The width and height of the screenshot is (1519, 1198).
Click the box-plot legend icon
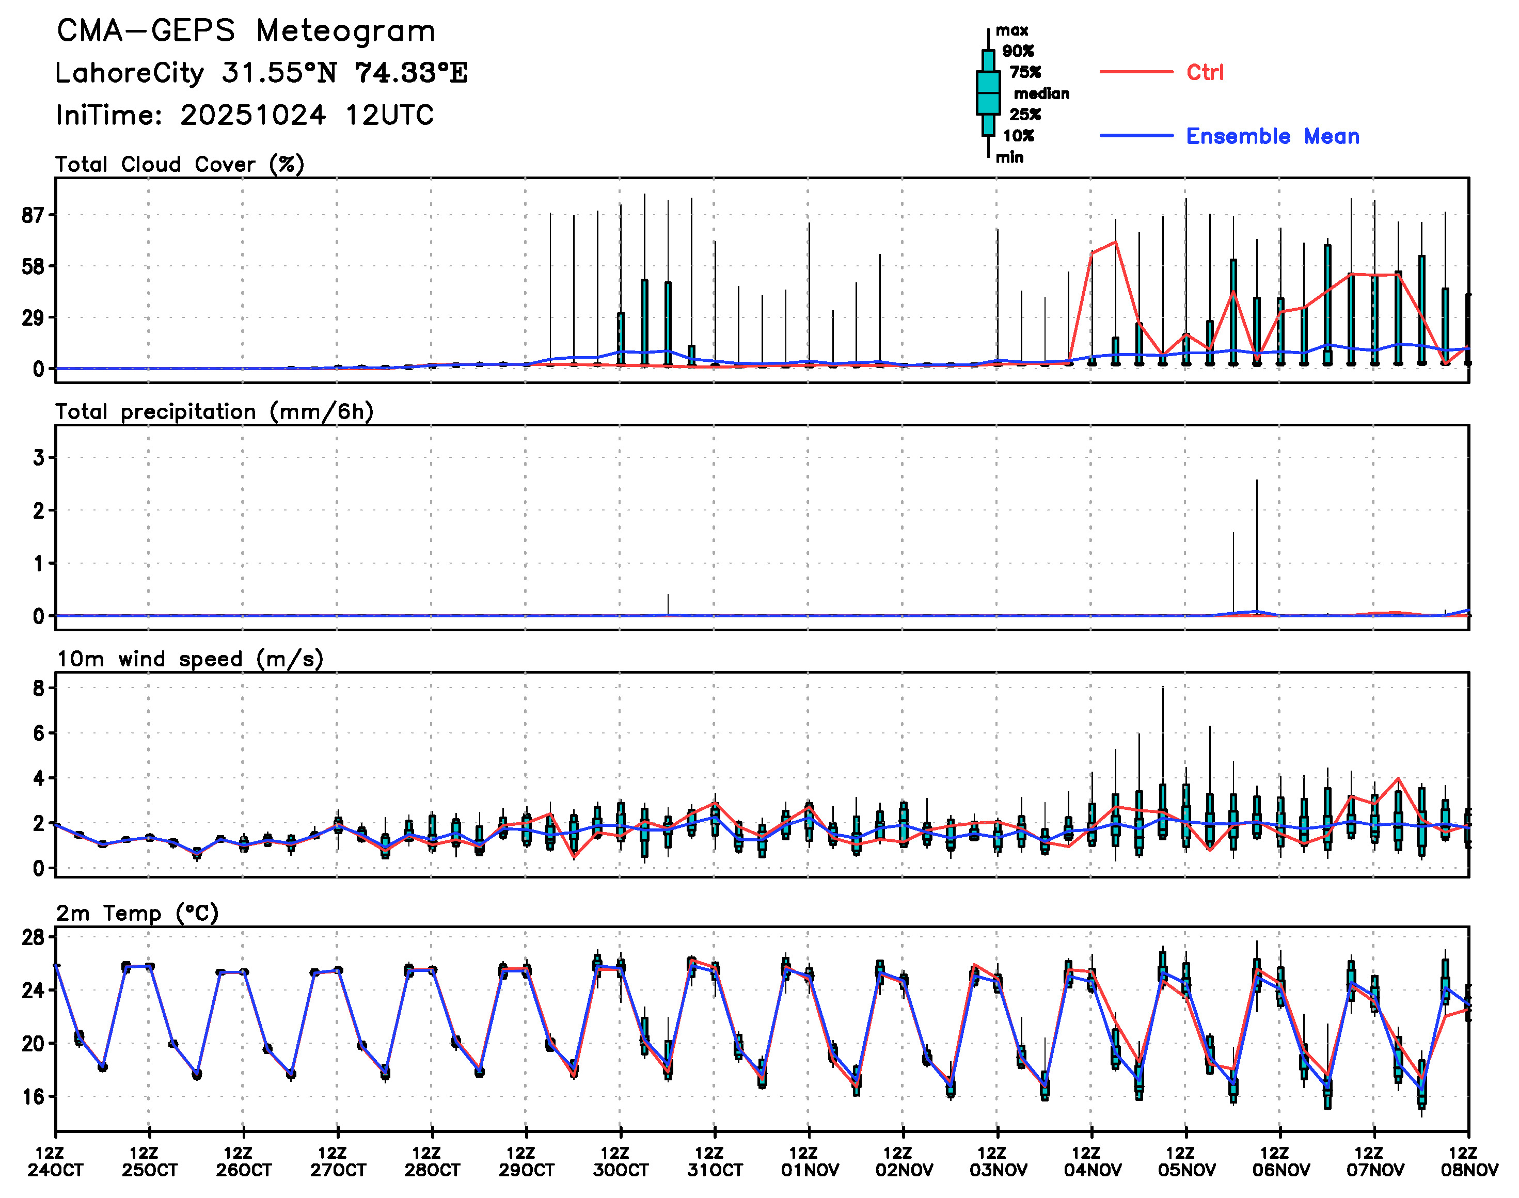[988, 92]
